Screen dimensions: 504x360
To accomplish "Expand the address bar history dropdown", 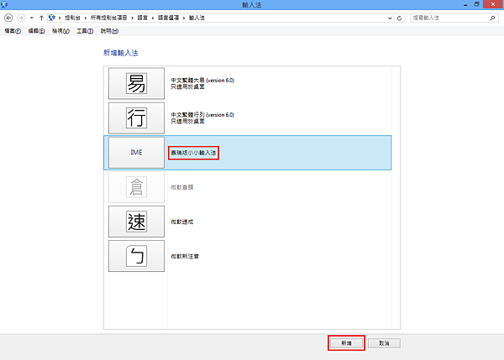I will 390,18.
